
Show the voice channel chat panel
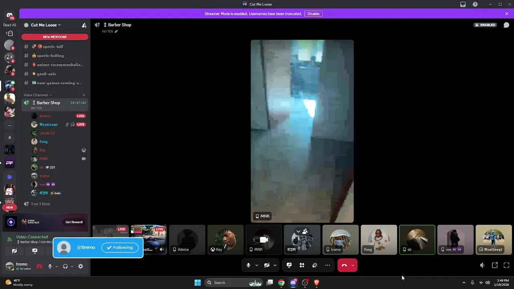(x=506, y=25)
